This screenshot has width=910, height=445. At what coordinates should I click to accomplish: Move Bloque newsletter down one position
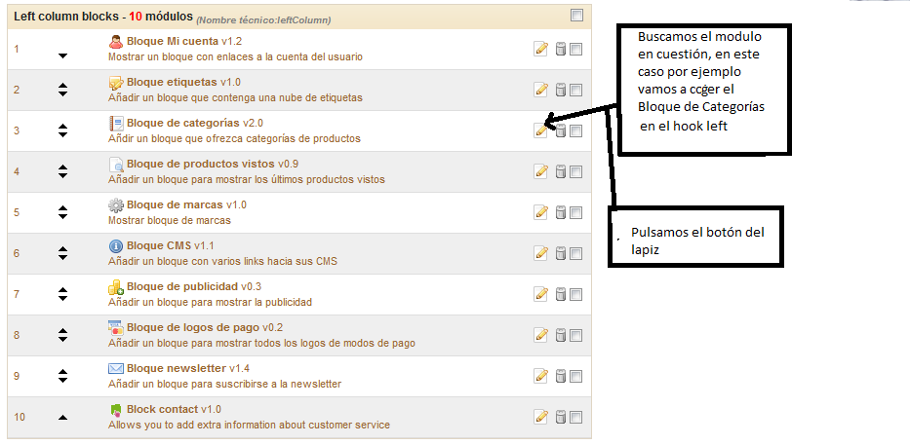(x=63, y=380)
